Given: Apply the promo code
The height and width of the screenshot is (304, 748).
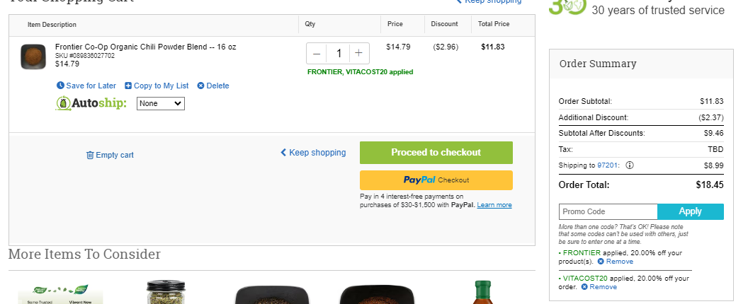Looking at the screenshot, I should click(x=691, y=211).
